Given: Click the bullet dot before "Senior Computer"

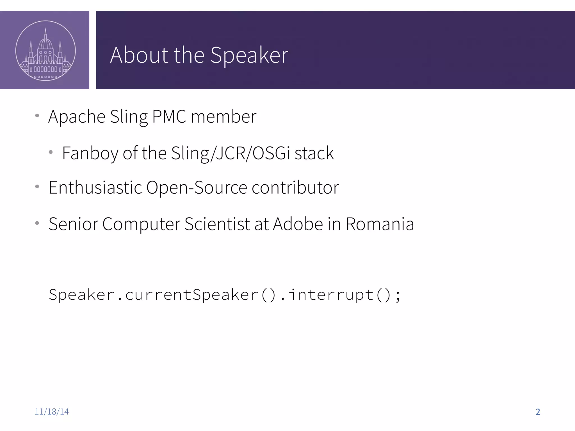Looking at the screenshot, I should [37, 223].
